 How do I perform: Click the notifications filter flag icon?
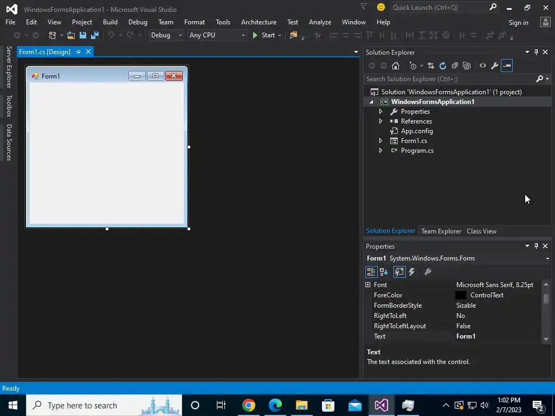363,6
